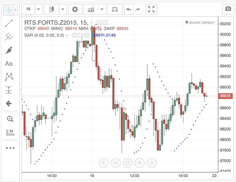Screen dimensions: 236x182
Task: Reset chart view with circular arrow button
Action: (128, 163)
